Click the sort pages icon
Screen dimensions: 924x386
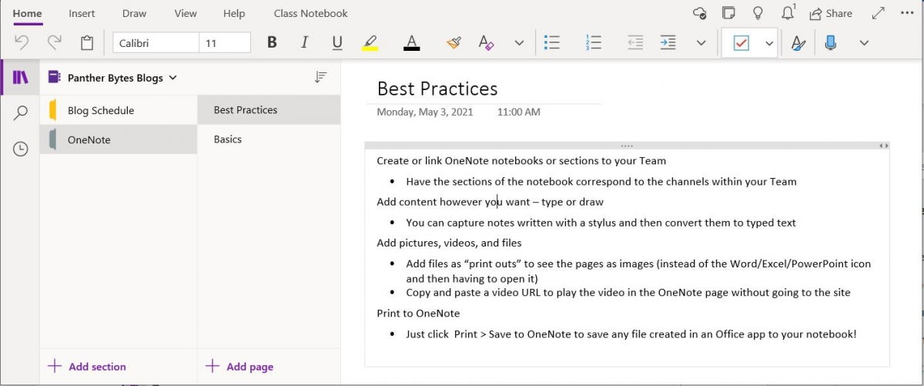pyautogui.click(x=321, y=77)
